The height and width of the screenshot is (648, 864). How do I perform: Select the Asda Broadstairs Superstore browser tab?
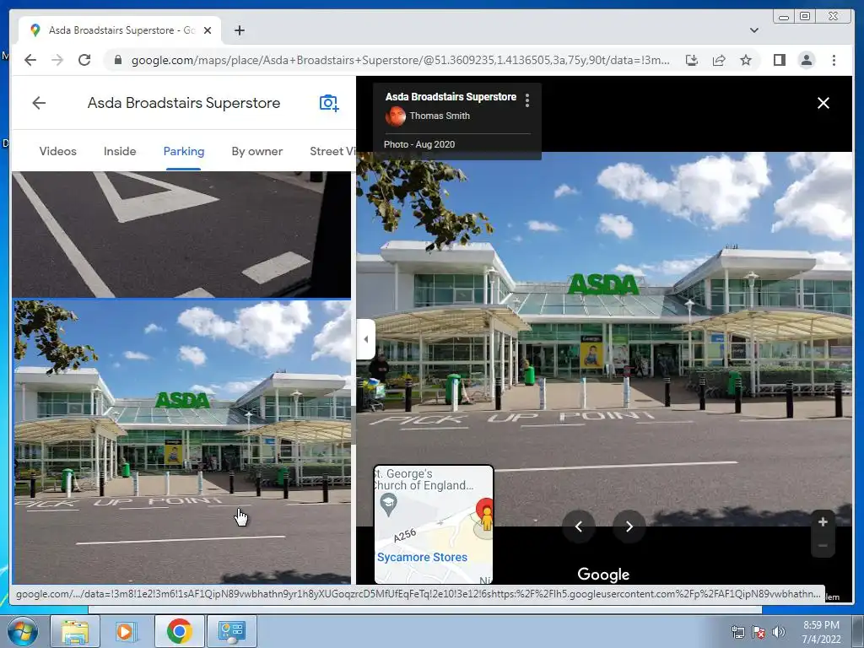point(120,30)
